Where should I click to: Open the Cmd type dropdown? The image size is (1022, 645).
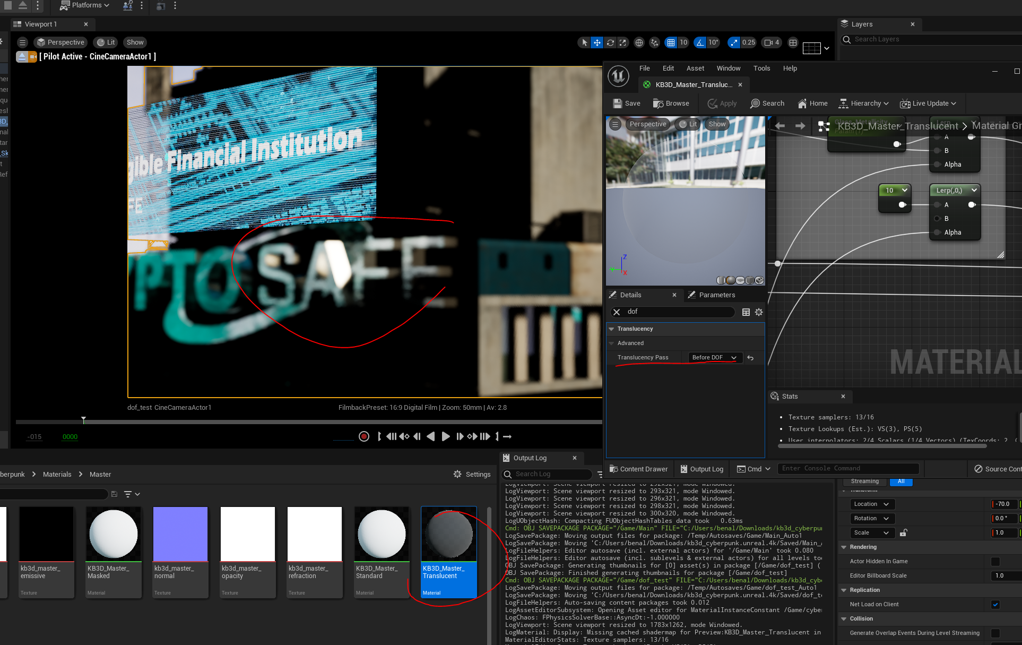coord(754,469)
